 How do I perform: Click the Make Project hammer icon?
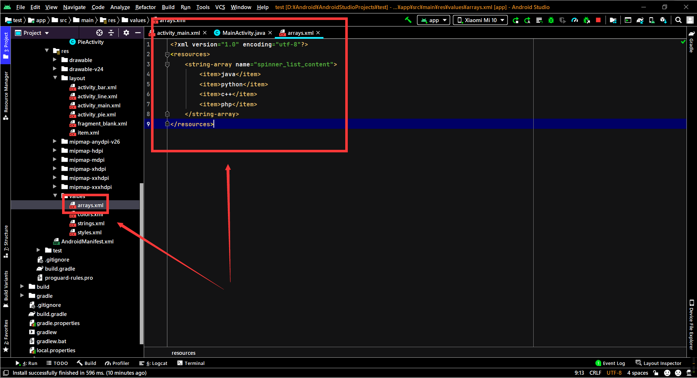coord(408,20)
